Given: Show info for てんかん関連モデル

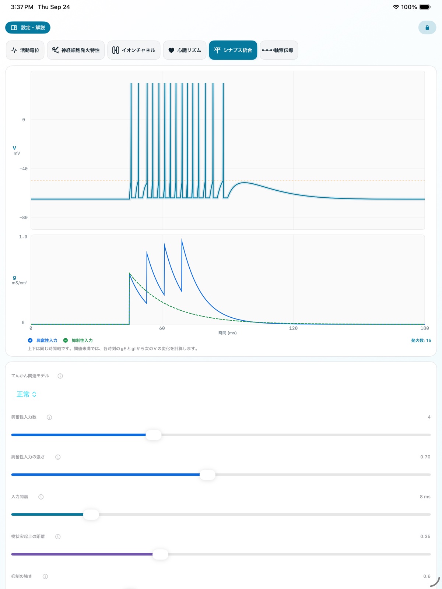Looking at the screenshot, I should (60, 376).
